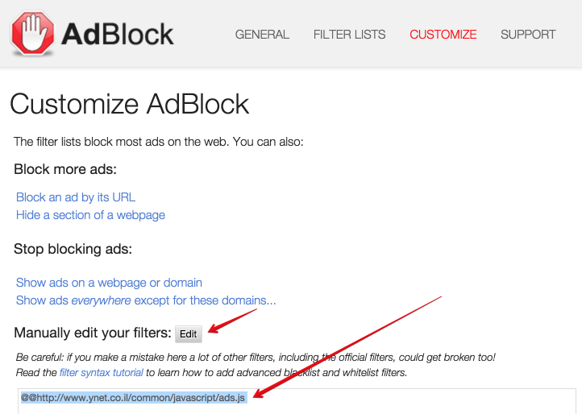Image resolution: width=582 pixels, height=414 pixels.
Task: Click the AdBlock stop-sign hand logo
Action: point(32,33)
